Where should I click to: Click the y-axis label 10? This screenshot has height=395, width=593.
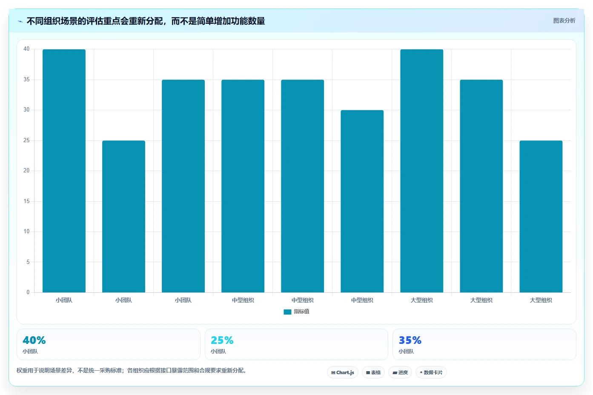point(26,232)
